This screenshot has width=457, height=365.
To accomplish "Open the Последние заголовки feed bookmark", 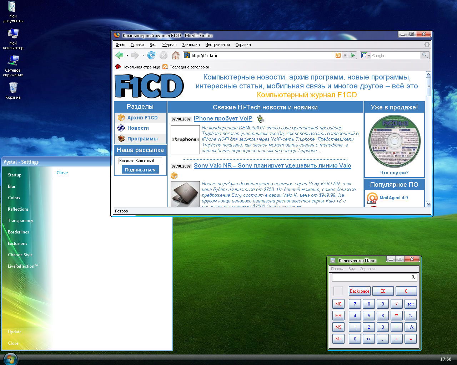I will [x=186, y=67].
